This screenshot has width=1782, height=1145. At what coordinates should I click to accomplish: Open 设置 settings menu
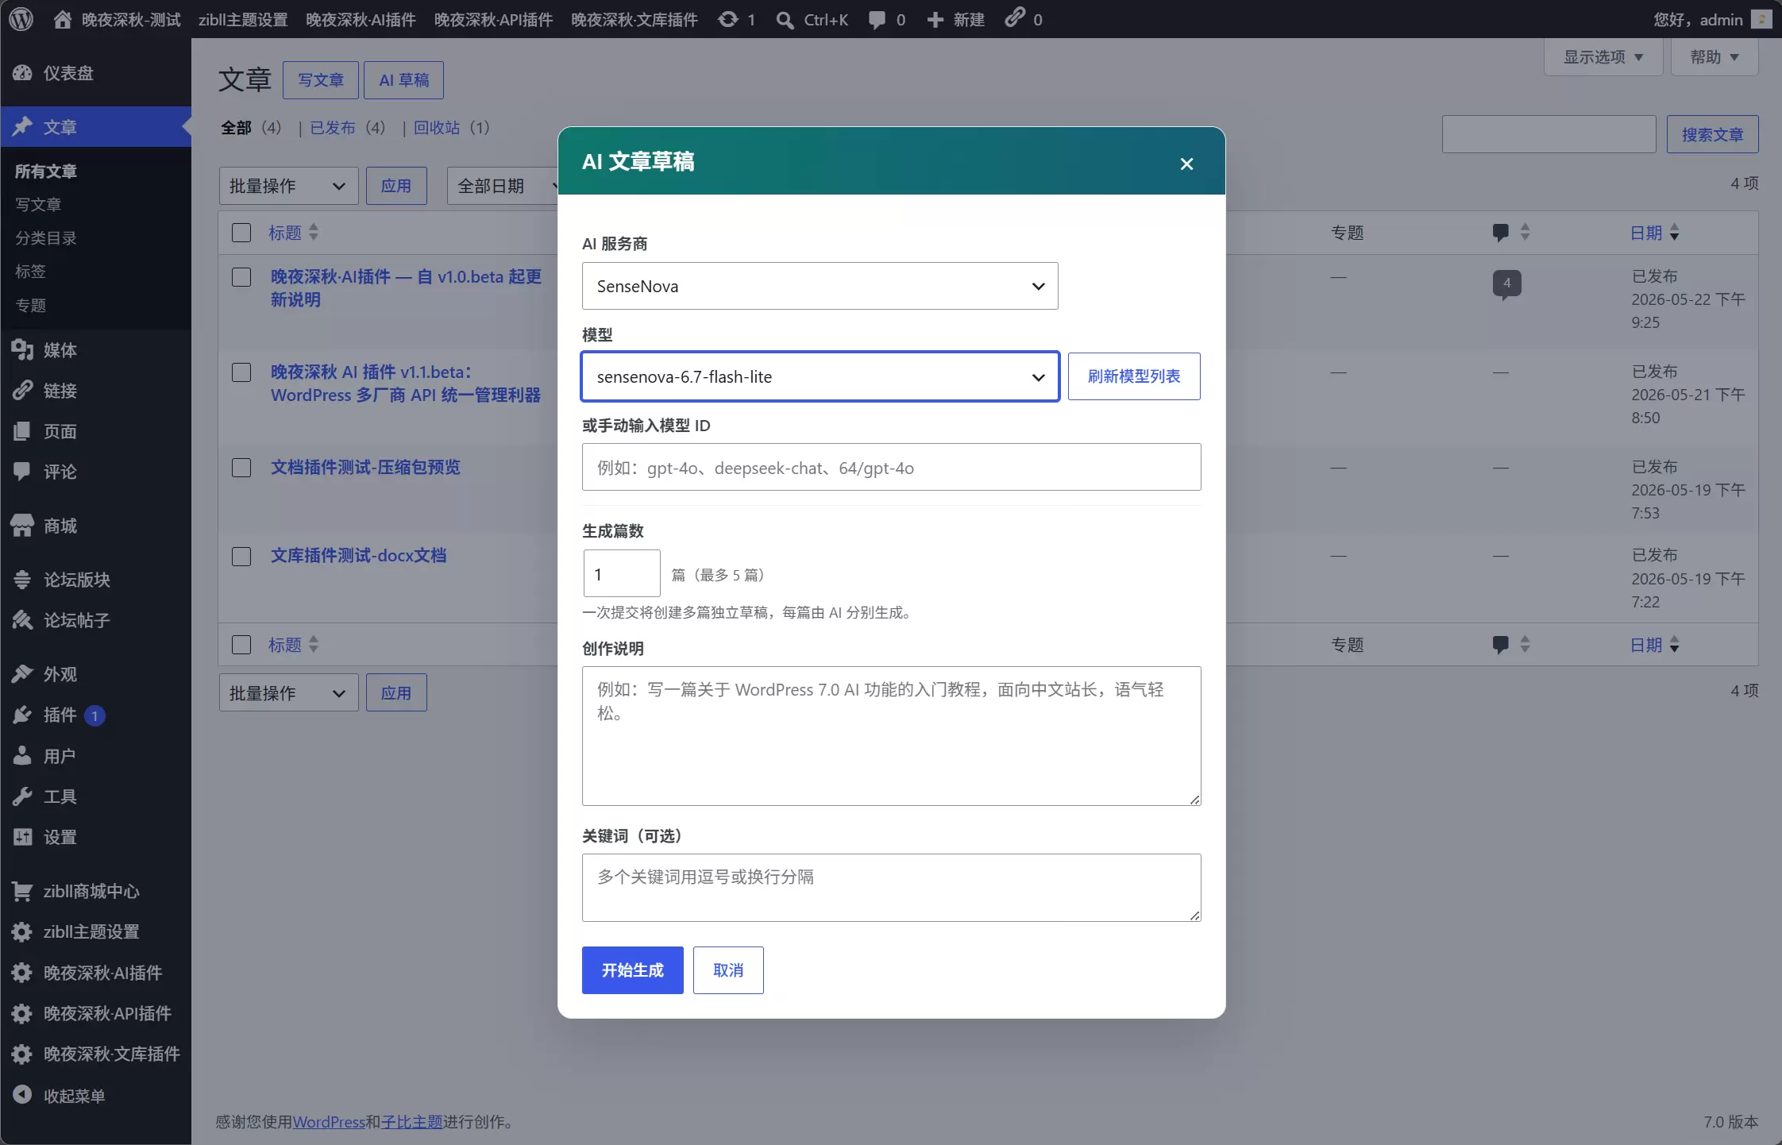[95, 837]
